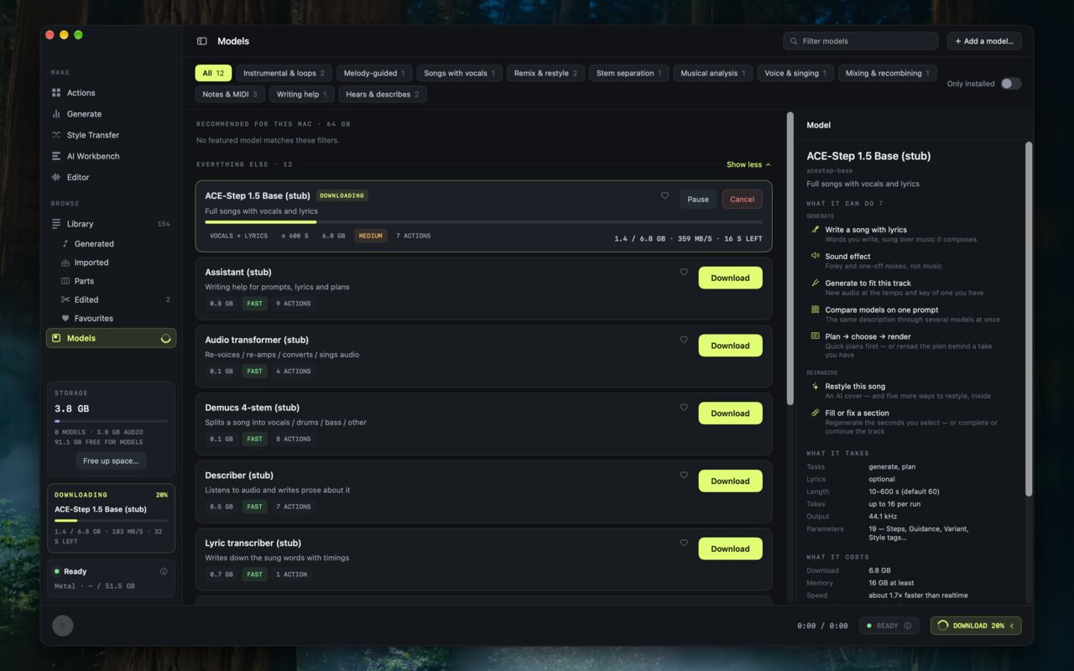Favourite the Audio transformer model
This screenshot has width=1074, height=671.
click(x=684, y=340)
